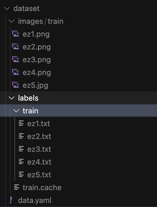157x207 pixels.
Task: Collapse the labels folder chevron
Action: pos(12,98)
